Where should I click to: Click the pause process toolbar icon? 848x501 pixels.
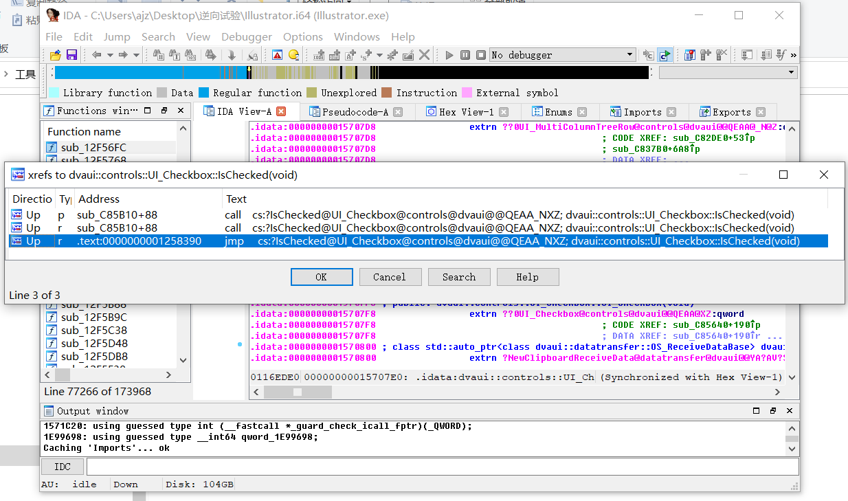click(465, 55)
